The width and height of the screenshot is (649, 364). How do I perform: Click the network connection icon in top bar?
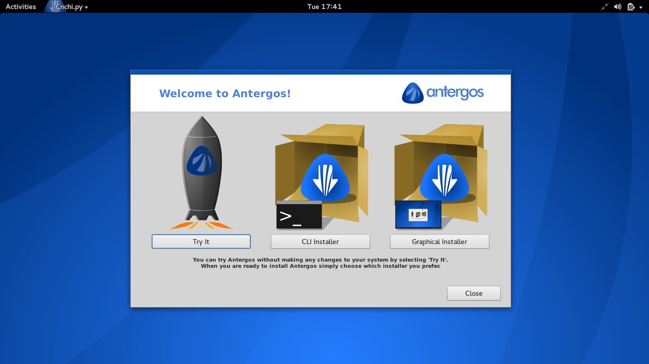point(604,7)
